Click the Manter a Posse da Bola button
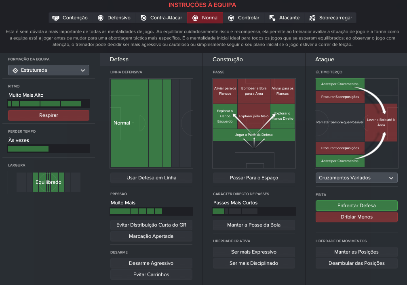 [254, 225]
